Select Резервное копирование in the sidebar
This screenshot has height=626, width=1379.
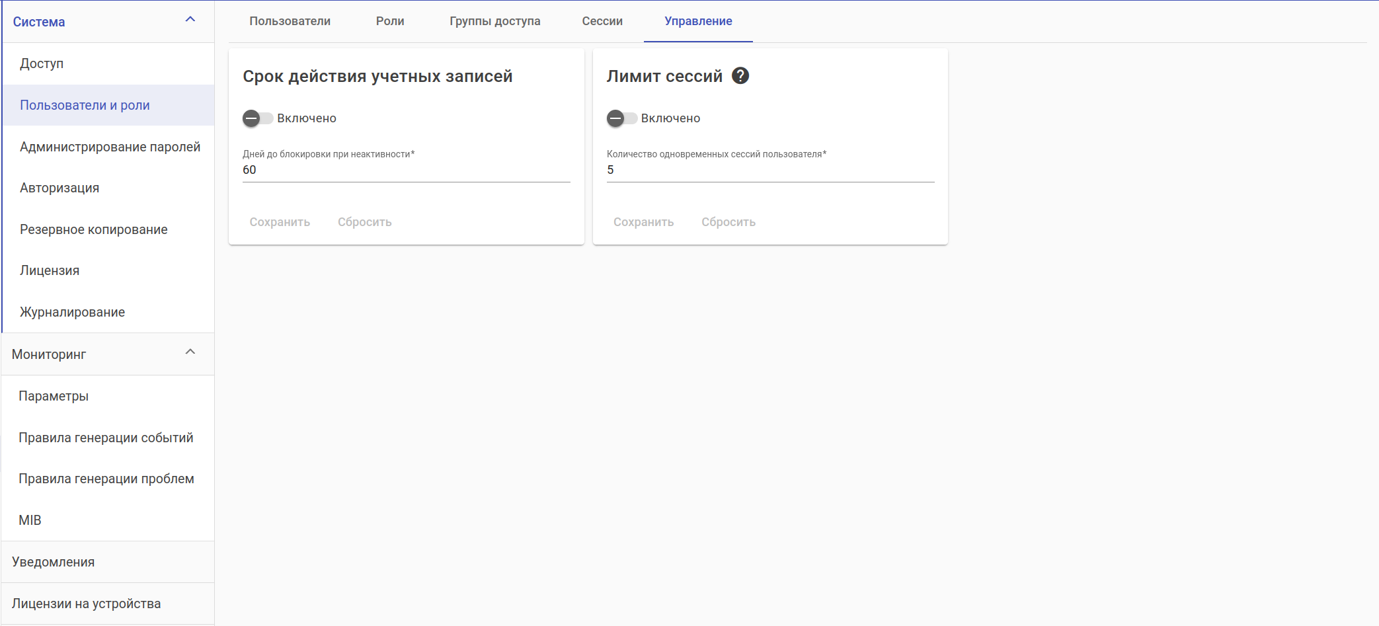pos(94,229)
